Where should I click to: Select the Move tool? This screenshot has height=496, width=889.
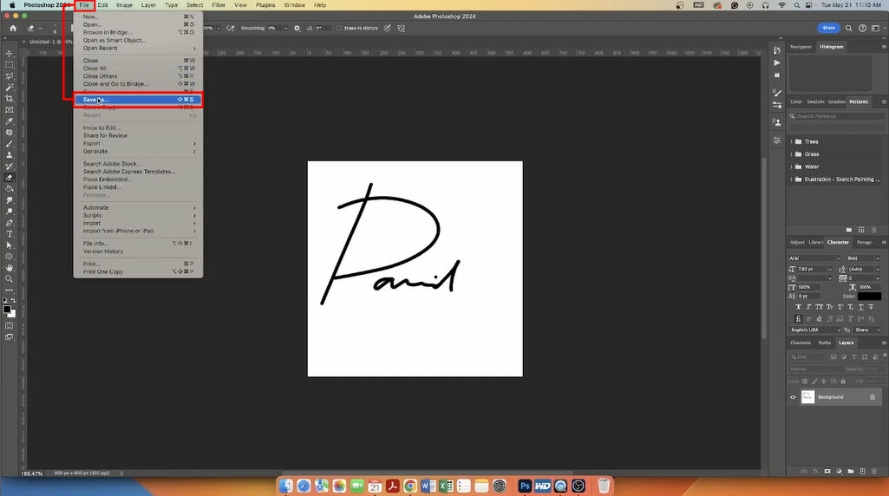click(9, 54)
